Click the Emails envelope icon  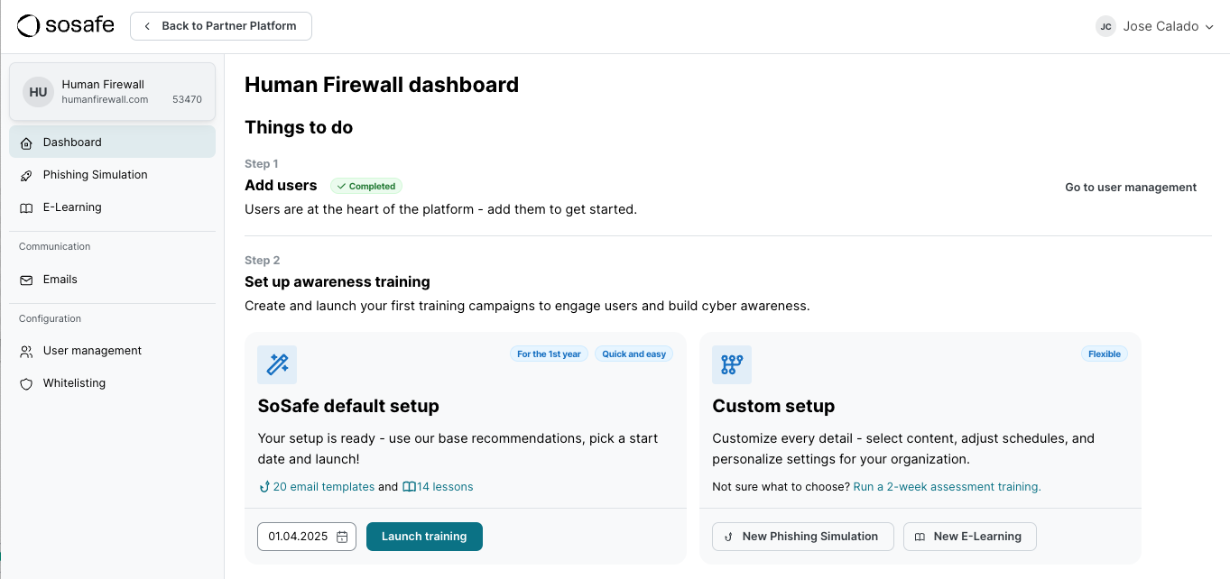tap(26, 280)
